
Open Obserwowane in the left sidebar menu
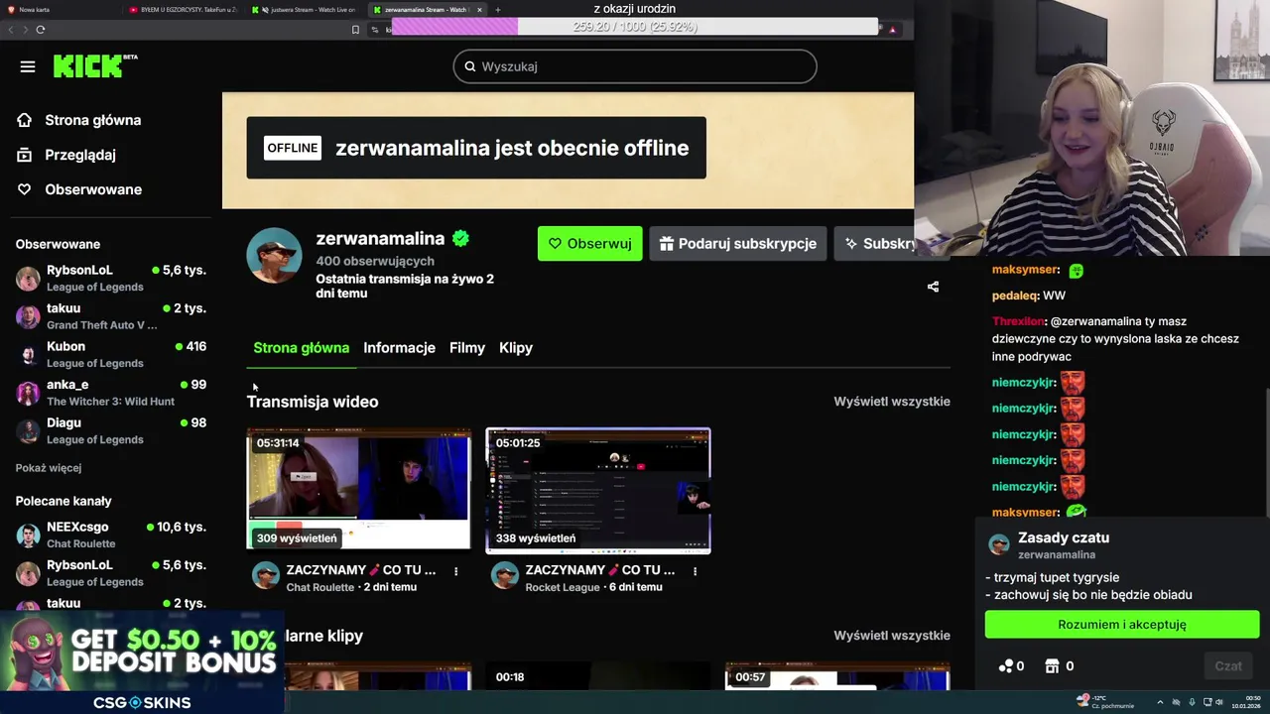tap(79, 189)
